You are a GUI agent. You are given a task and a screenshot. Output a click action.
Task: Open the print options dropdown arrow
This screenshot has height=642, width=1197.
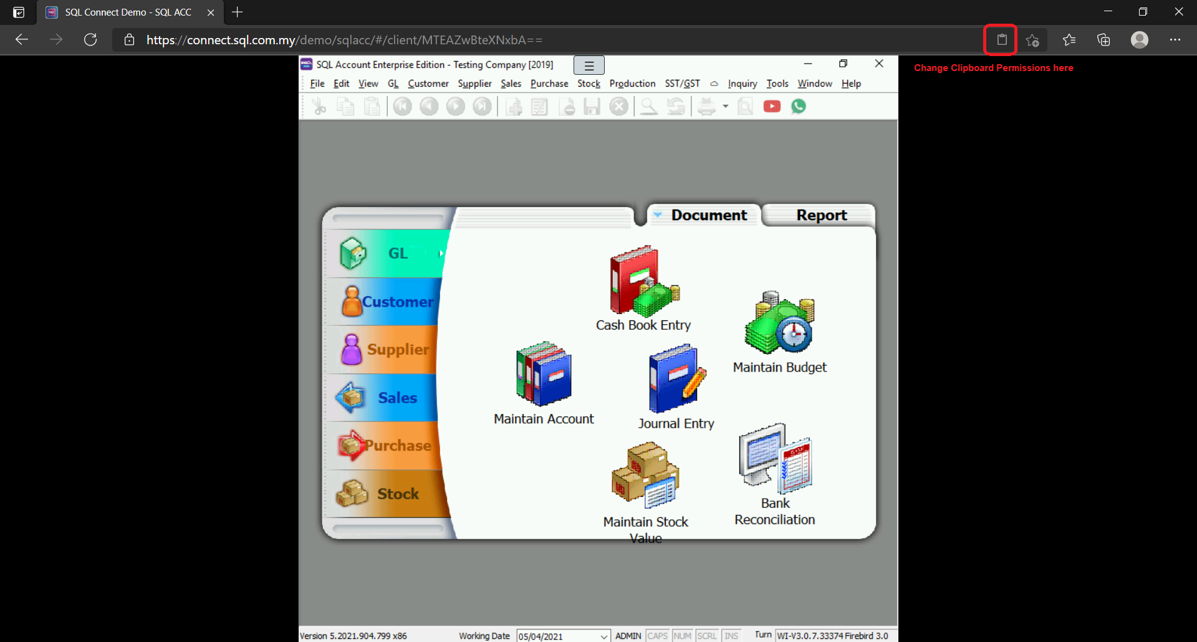(x=724, y=106)
